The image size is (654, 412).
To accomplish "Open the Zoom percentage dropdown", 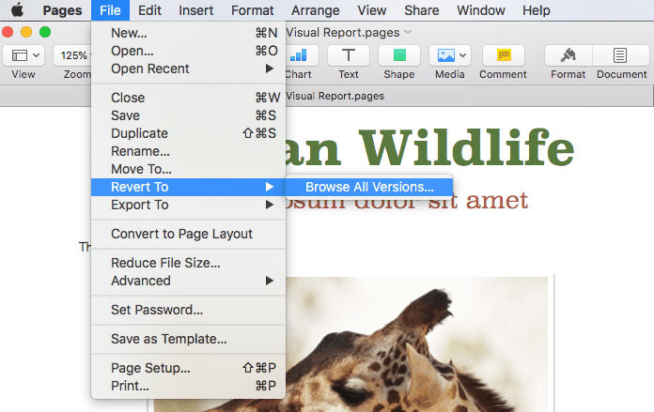I will [x=73, y=55].
